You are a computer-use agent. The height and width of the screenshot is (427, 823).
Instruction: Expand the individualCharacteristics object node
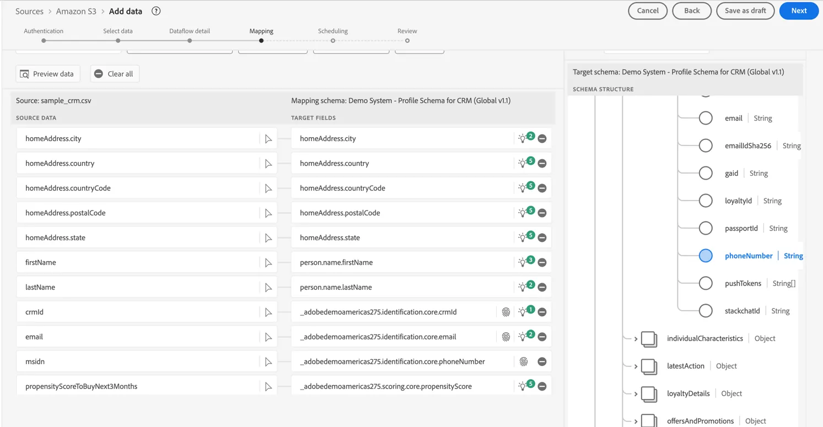636,339
